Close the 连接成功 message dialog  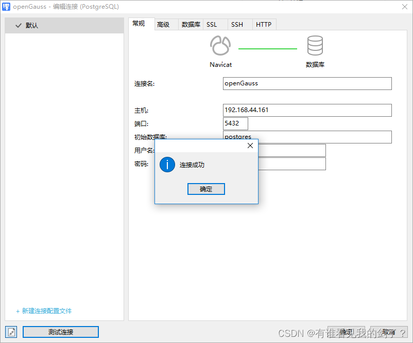click(x=250, y=146)
